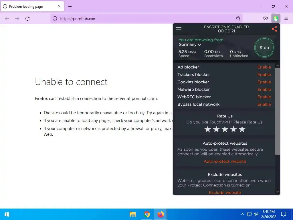Click the VPN panel scrollbar thumb
293x220 pixels.
278,111
